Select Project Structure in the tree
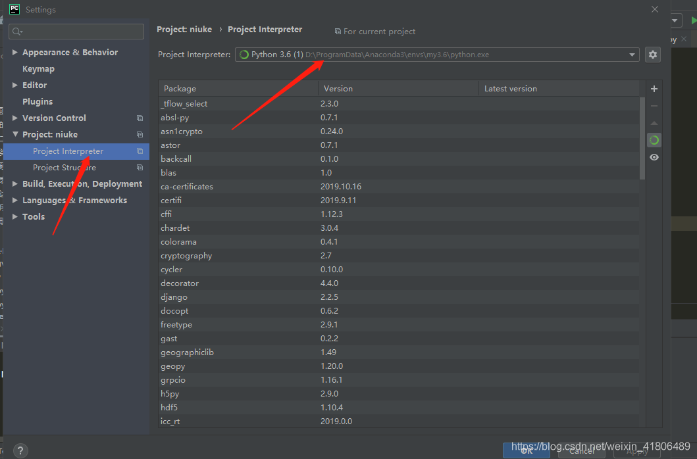This screenshot has width=697, height=459. [x=64, y=168]
